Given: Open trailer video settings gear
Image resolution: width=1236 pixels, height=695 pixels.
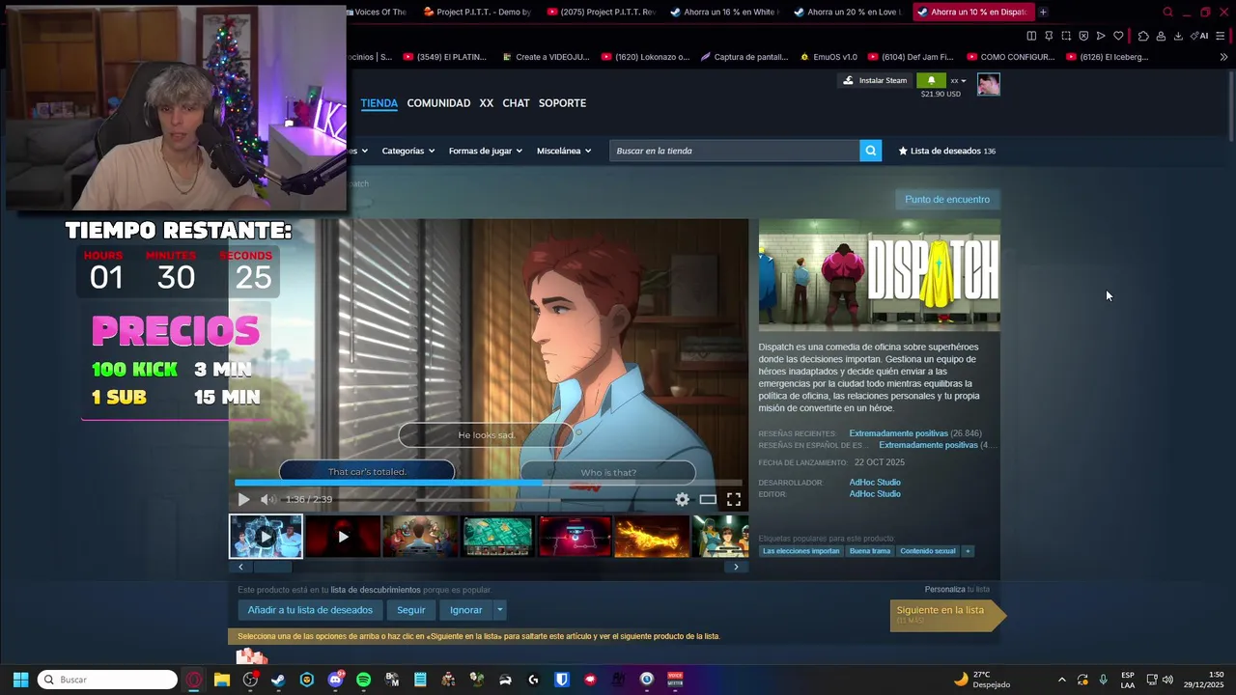Looking at the screenshot, I should click(683, 499).
